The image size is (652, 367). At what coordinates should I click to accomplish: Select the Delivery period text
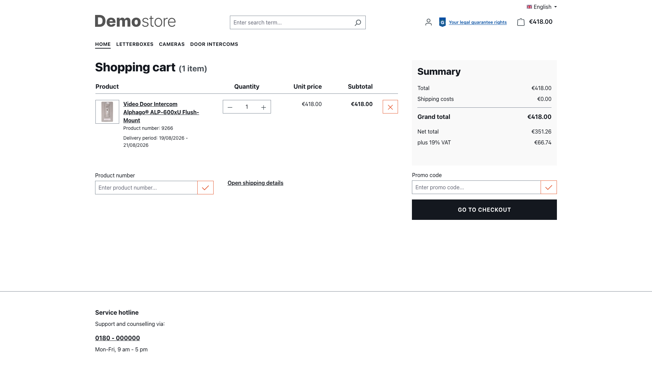[x=156, y=142]
